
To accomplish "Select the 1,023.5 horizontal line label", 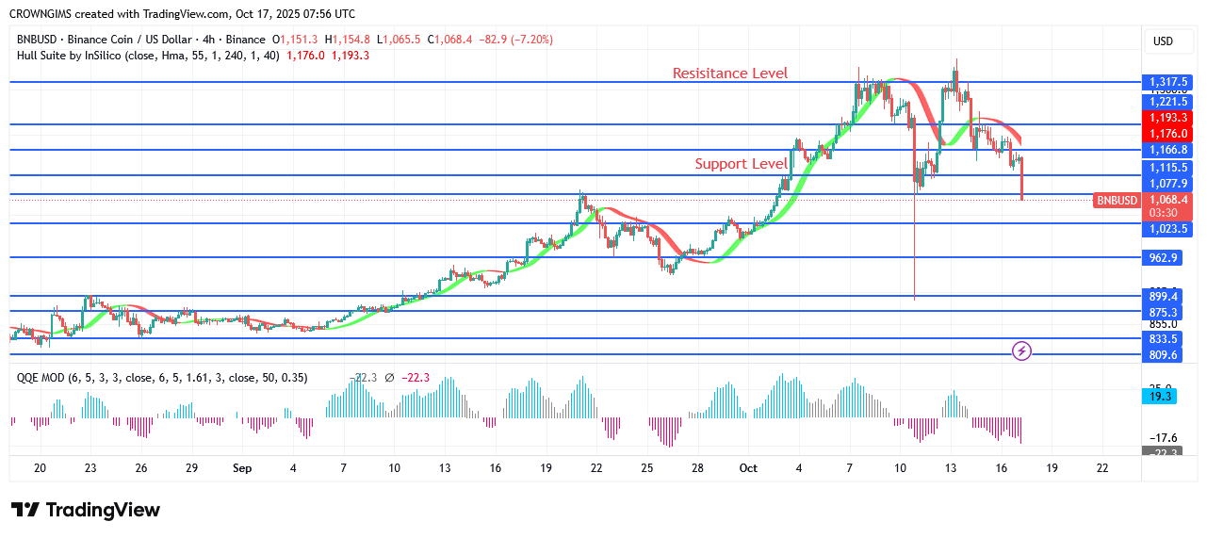I will coord(1168,229).
